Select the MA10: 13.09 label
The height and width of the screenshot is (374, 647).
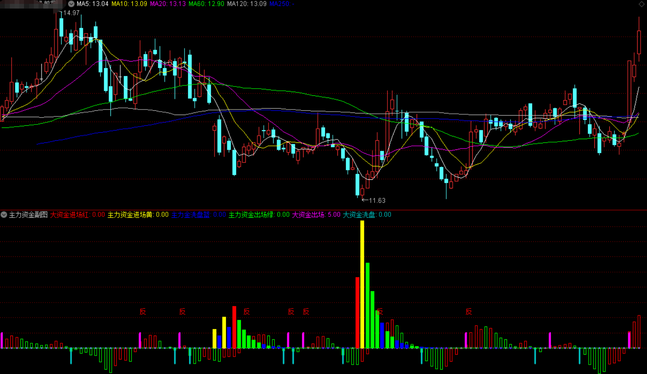[x=129, y=4]
